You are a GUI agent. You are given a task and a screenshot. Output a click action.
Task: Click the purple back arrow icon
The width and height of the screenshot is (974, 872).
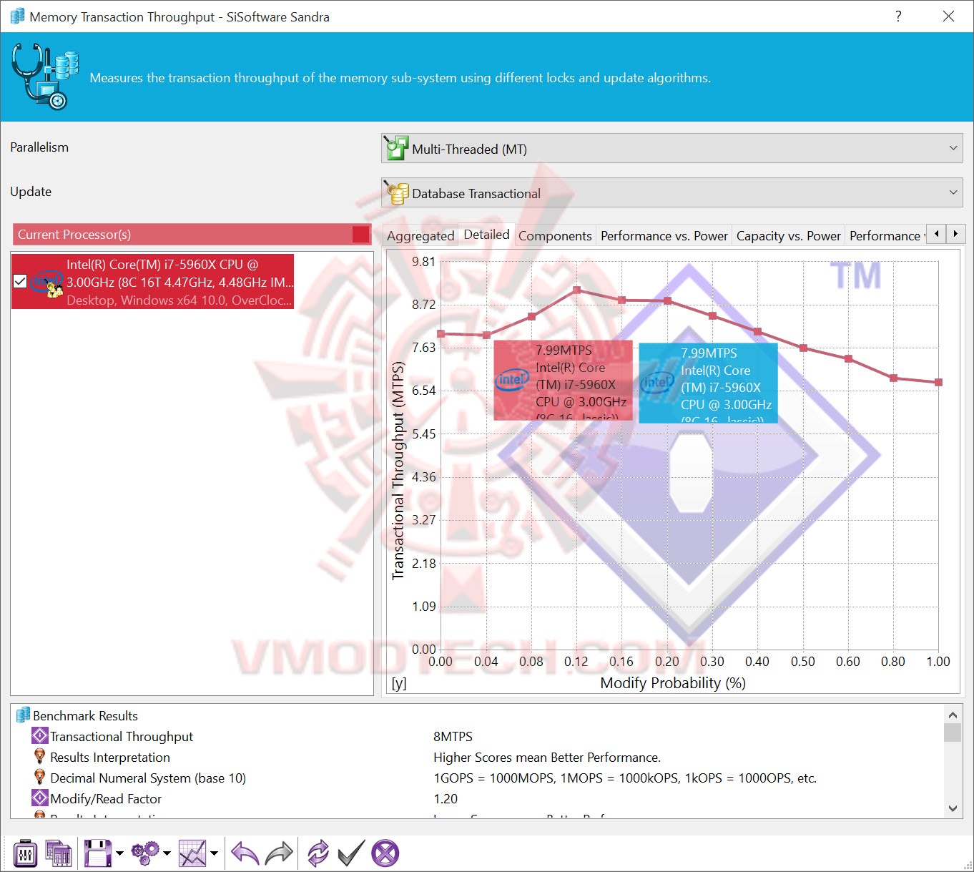(245, 853)
